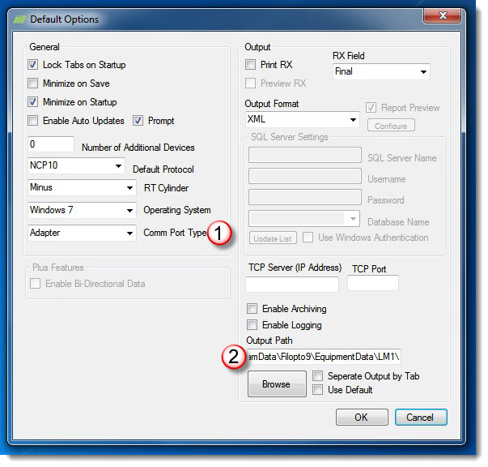Click the Operating System label
The image size is (488, 467).
[x=177, y=210]
